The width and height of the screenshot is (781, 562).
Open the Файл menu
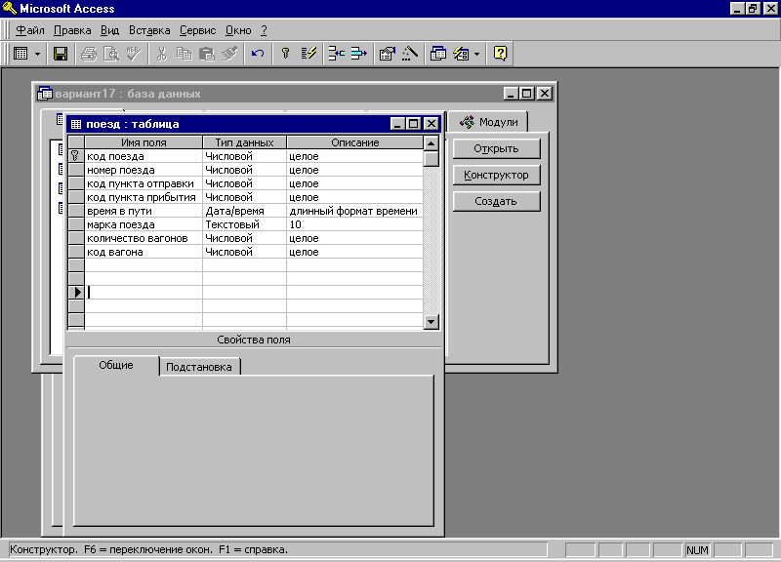coord(30,30)
